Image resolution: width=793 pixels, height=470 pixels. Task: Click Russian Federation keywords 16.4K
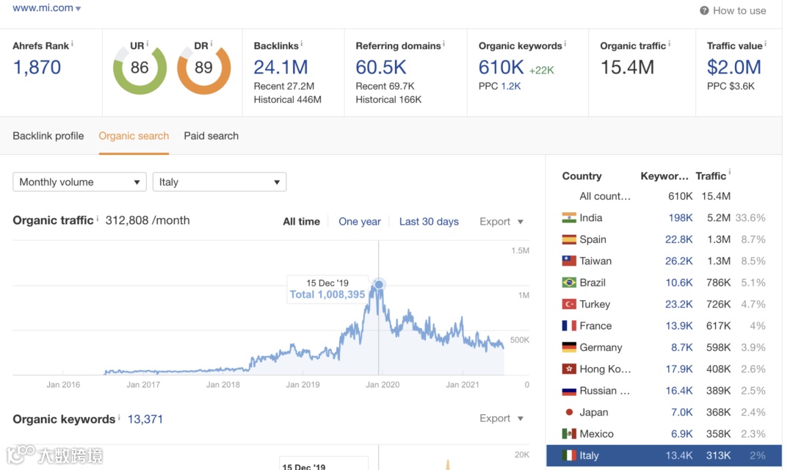678,391
